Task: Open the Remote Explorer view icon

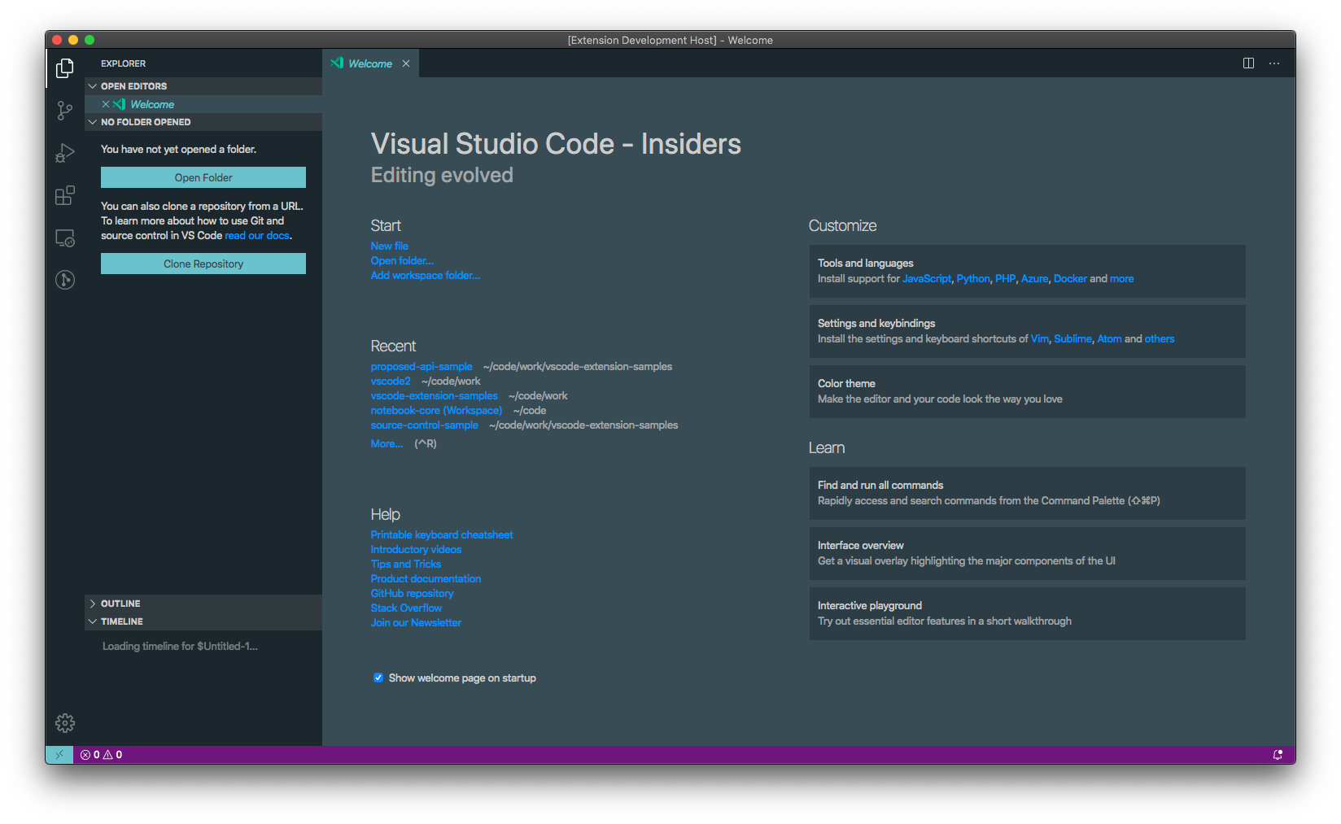Action: [65, 238]
